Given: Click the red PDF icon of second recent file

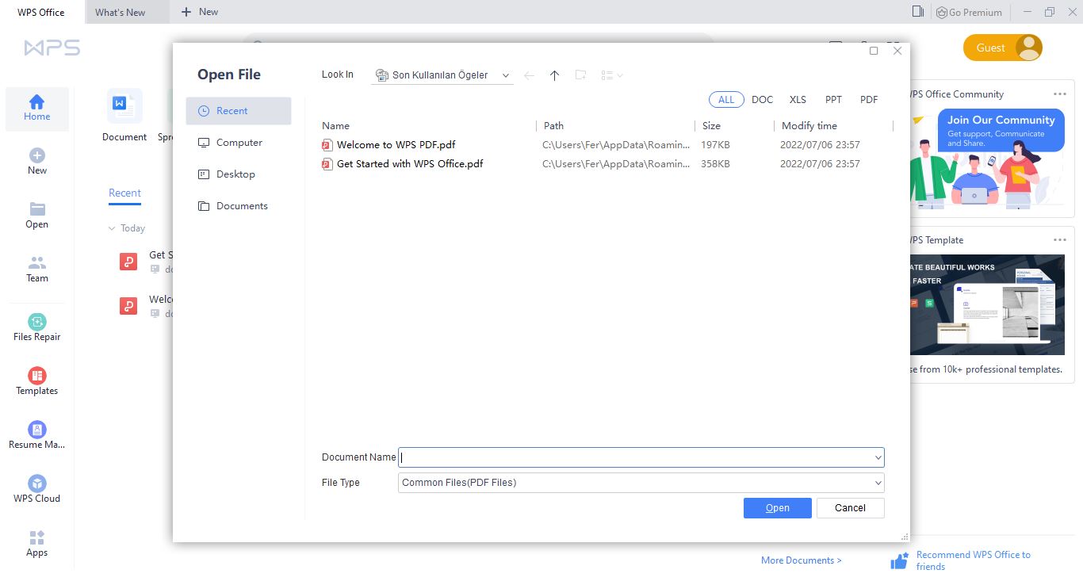Looking at the screenshot, I should point(128,305).
